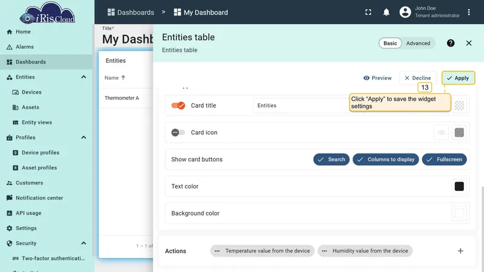The height and width of the screenshot is (272, 484).
Task: Open the top bar more options menu
Action: click(x=468, y=12)
